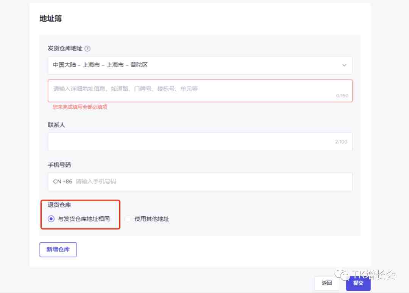
Task: Select 与发货仓库地址相同 radio option
Action: coord(51,219)
